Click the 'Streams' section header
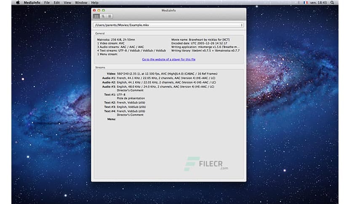352x204 pixels. pyautogui.click(x=100, y=67)
